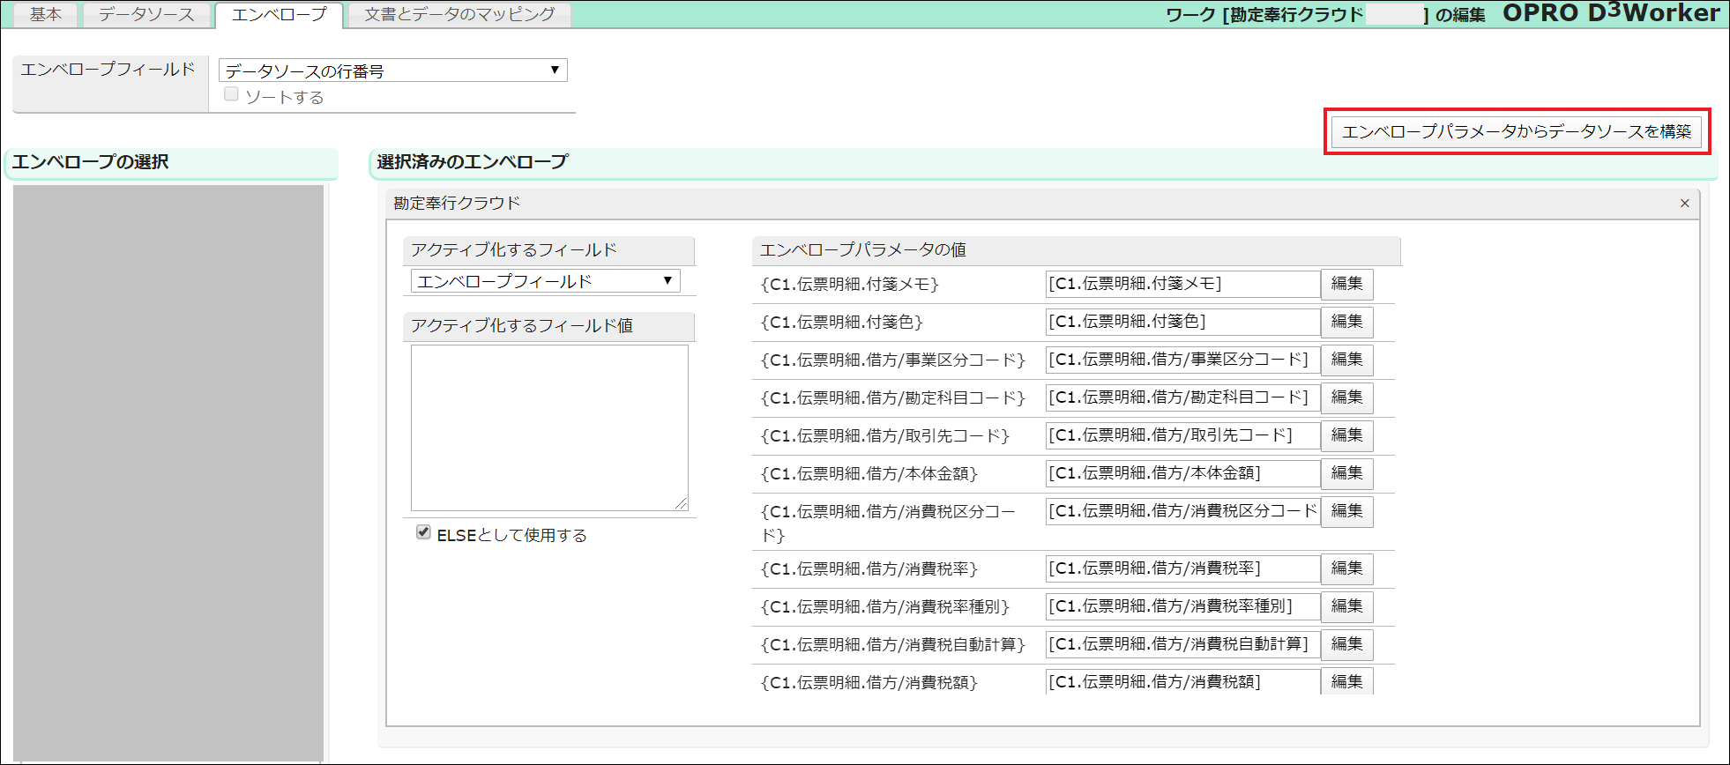1730x765 pixels.
Task: Click 編集 for 借方/本体金額 row
Action: tap(1346, 473)
